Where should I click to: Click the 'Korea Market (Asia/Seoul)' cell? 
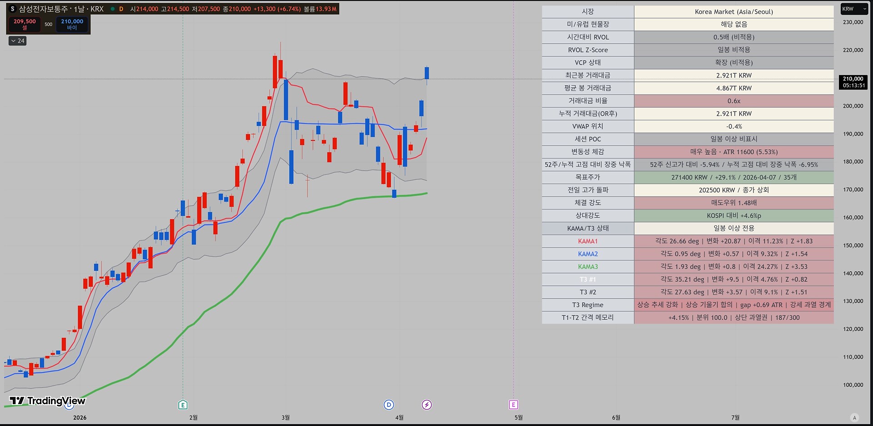pyautogui.click(x=734, y=12)
